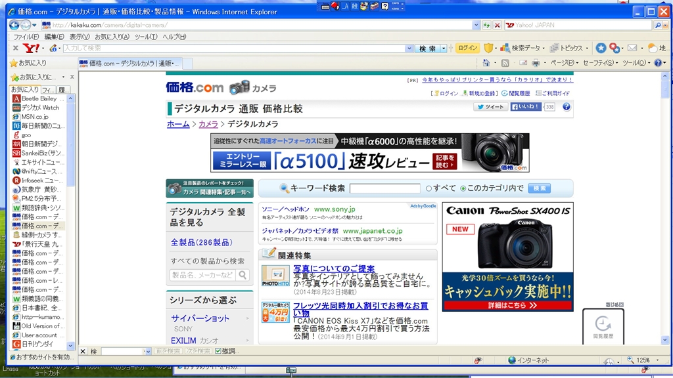Click the Read Mail icon in command bar
The height and width of the screenshot is (378, 673).
pyautogui.click(x=522, y=63)
